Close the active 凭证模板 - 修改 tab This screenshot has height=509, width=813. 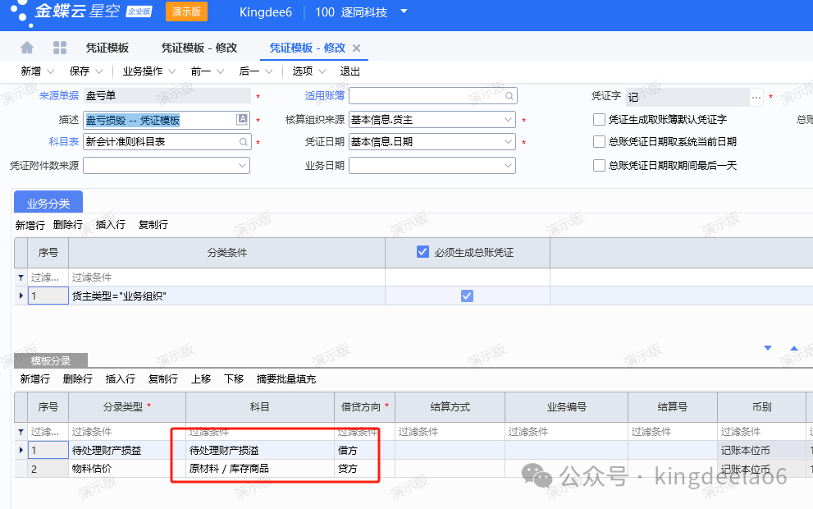[x=356, y=48]
